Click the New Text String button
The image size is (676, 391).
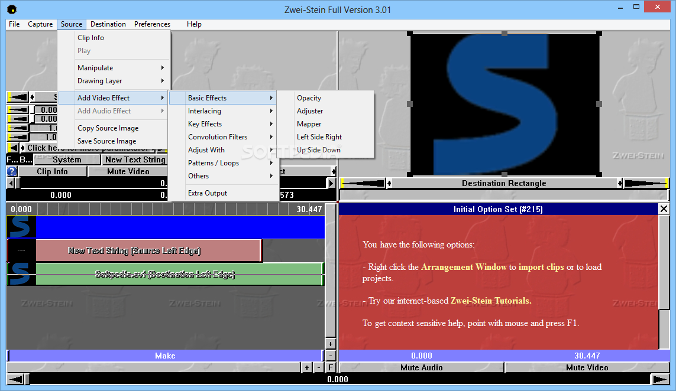tap(135, 159)
